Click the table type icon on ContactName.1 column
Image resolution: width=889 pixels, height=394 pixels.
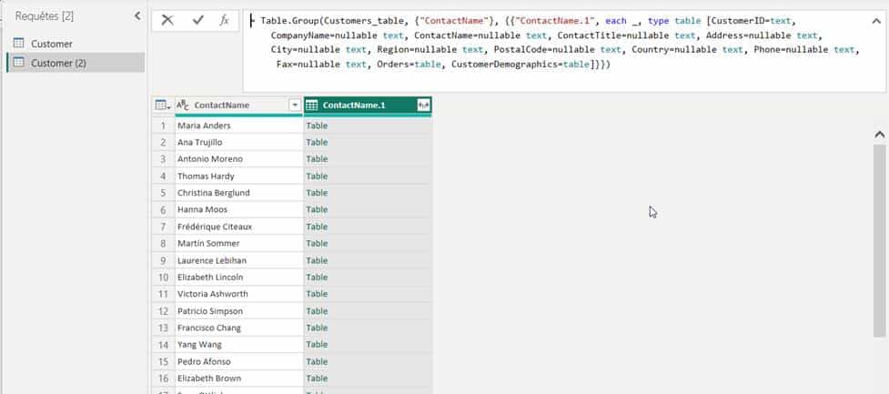pyautogui.click(x=312, y=106)
